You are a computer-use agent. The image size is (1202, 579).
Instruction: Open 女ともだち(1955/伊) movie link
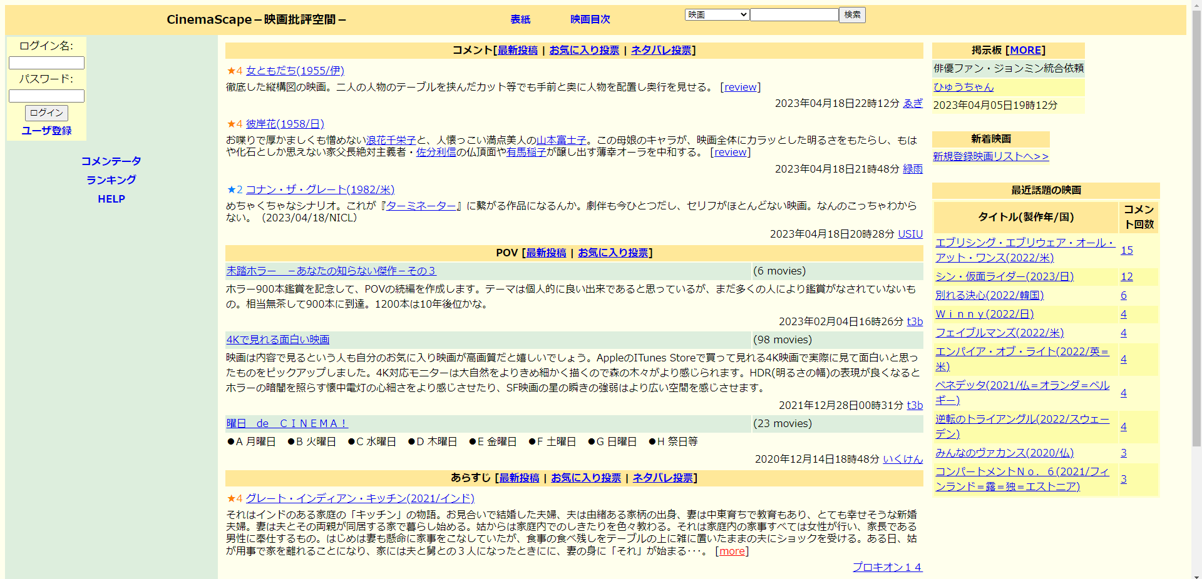[295, 71]
